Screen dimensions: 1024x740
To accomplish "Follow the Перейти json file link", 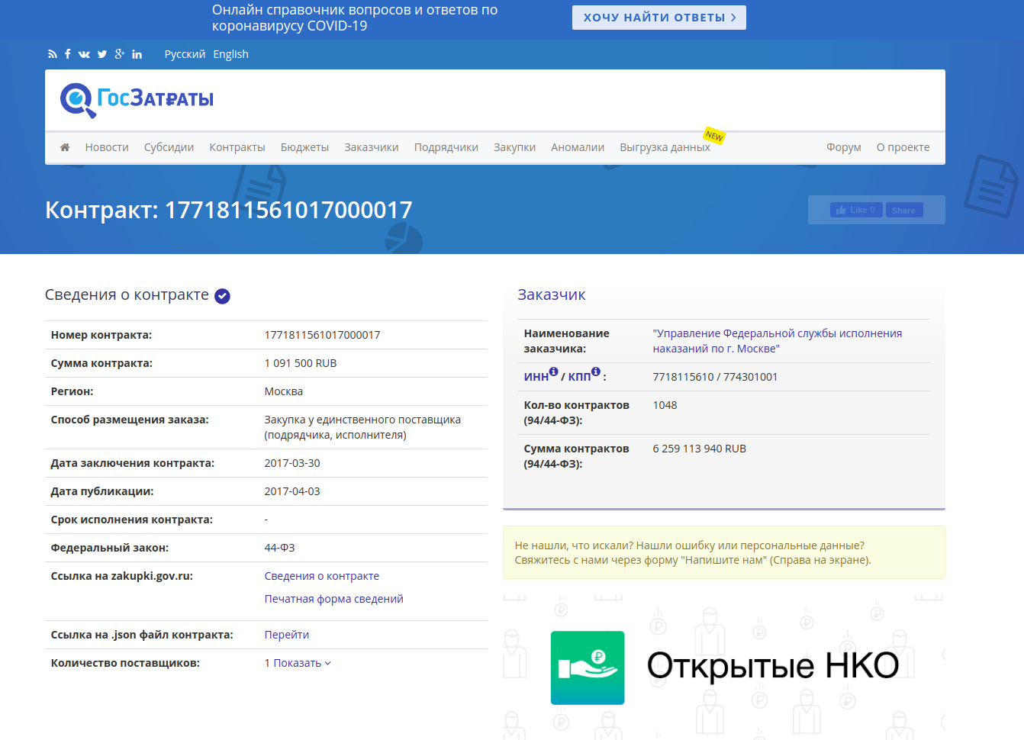I will tap(286, 635).
